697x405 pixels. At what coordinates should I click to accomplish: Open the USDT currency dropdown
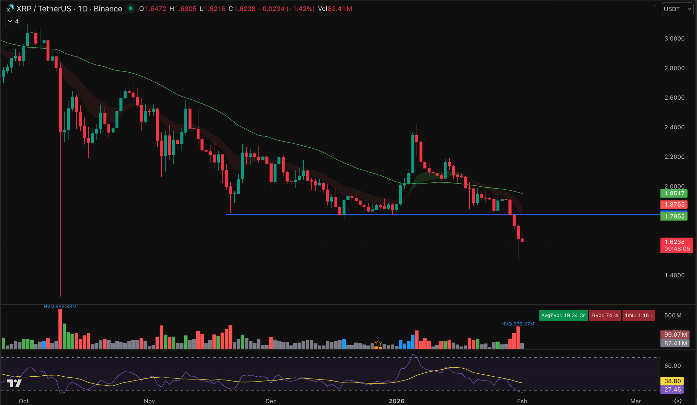coord(677,9)
